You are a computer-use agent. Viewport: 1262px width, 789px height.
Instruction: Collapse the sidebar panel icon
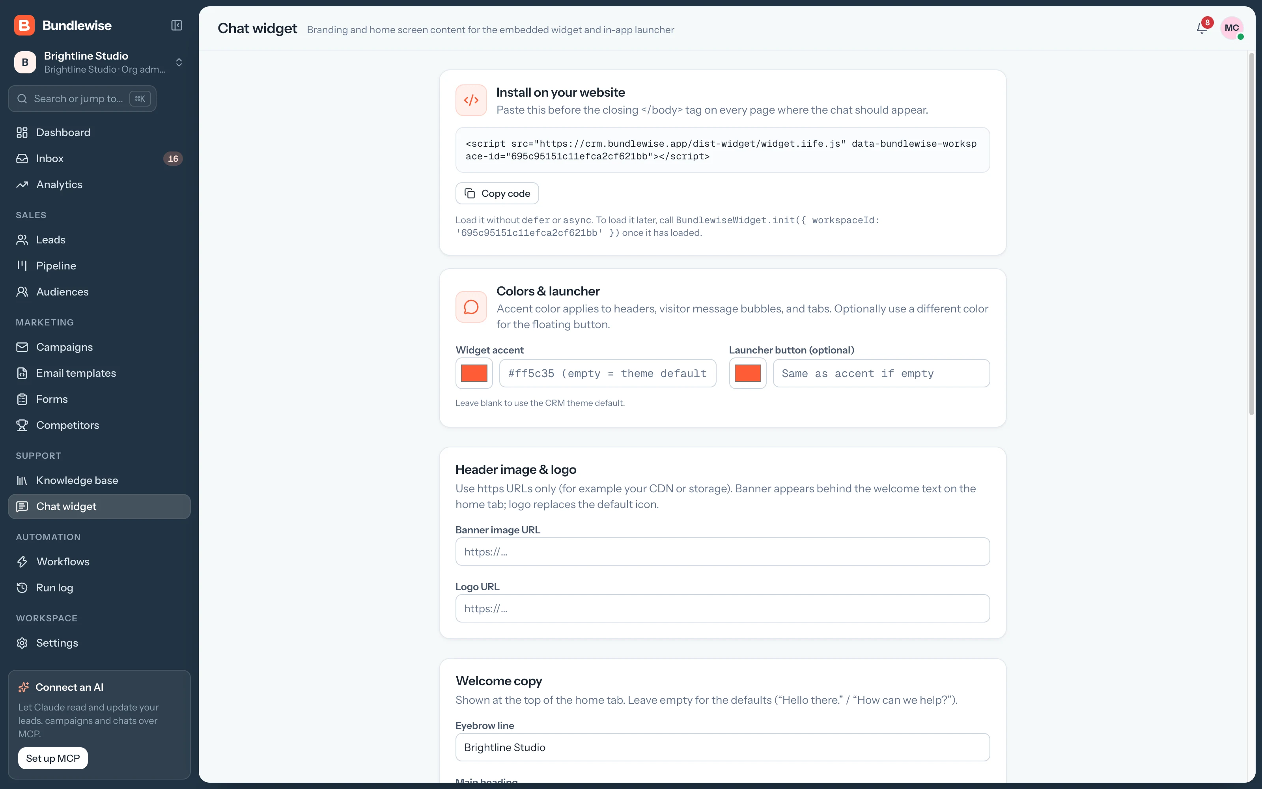tap(177, 25)
